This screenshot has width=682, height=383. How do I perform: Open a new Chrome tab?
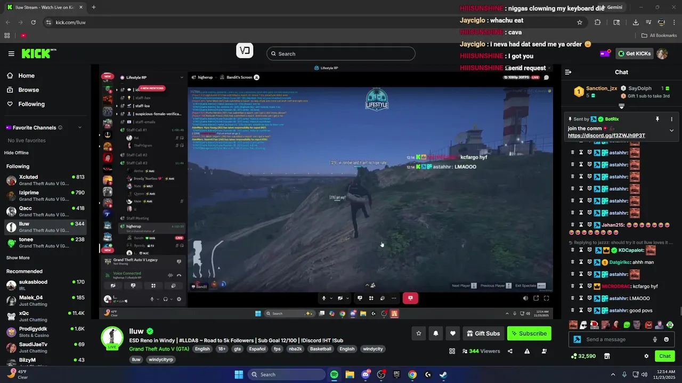point(94,7)
